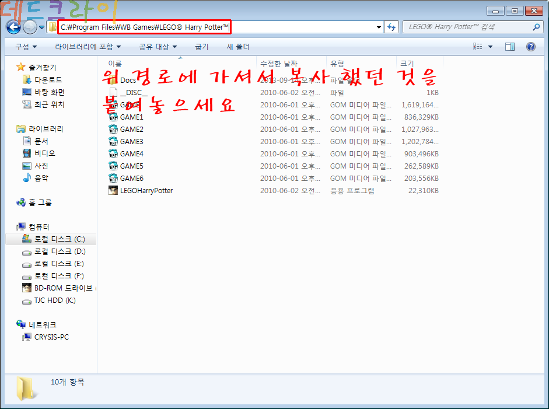This screenshot has height=409, width=549.
Task: Select the Docs folder name
Action: pyautogui.click(x=128, y=80)
